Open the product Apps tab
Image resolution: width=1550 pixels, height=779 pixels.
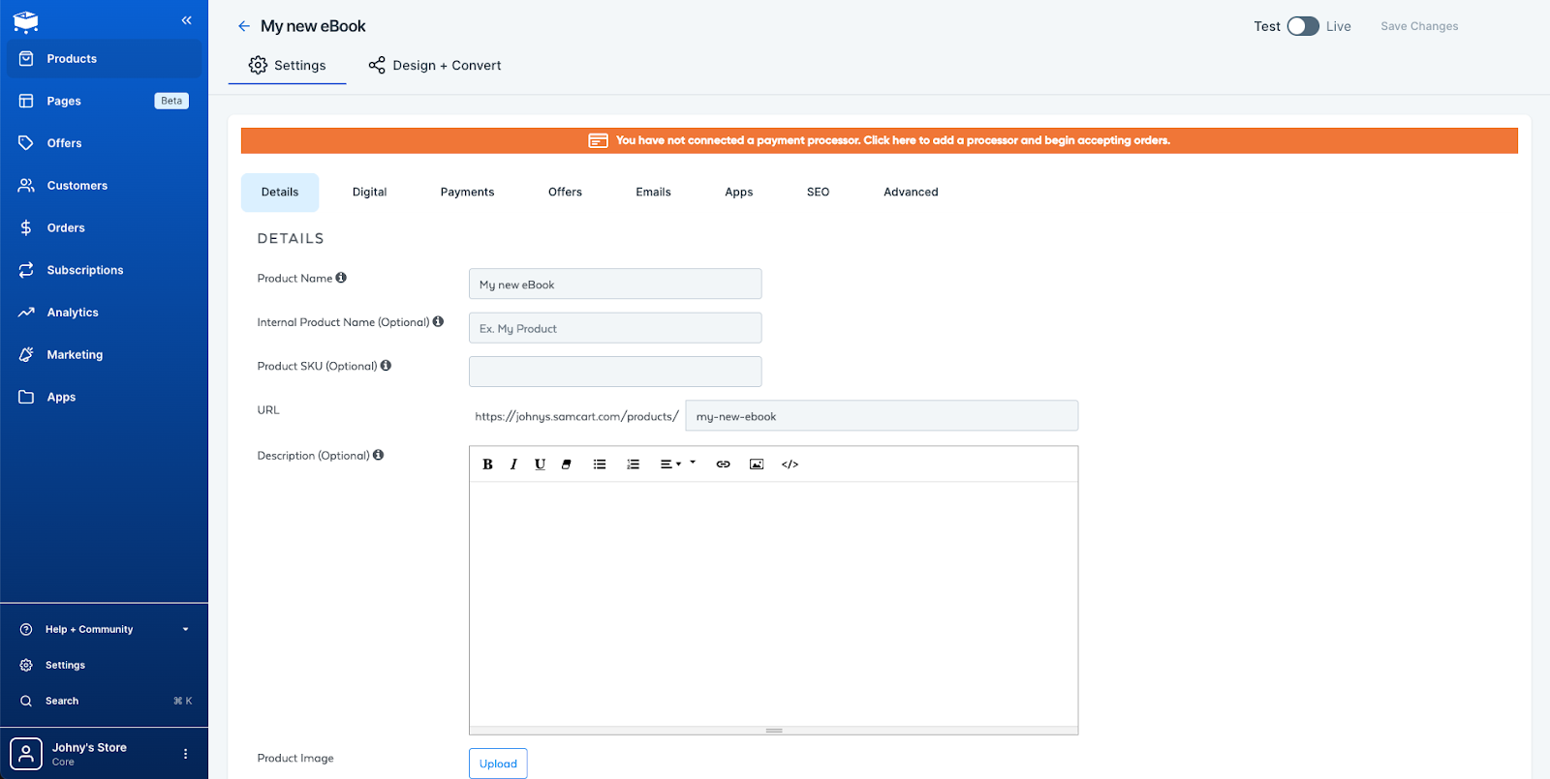[x=739, y=193]
